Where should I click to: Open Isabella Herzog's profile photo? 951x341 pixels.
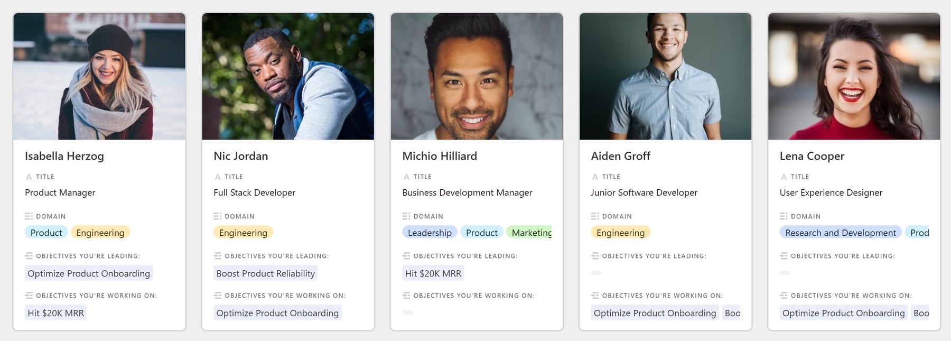[99, 77]
